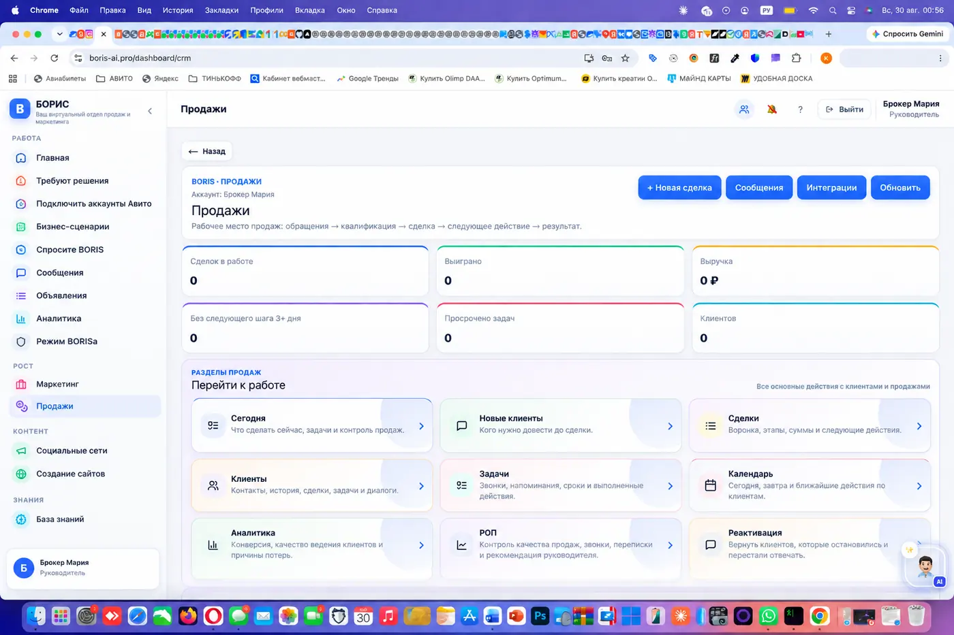The height and width of the screenshot is (635, 954).
Task: Open Сообщения in the sidebar
Action: [x=85, y=273]
